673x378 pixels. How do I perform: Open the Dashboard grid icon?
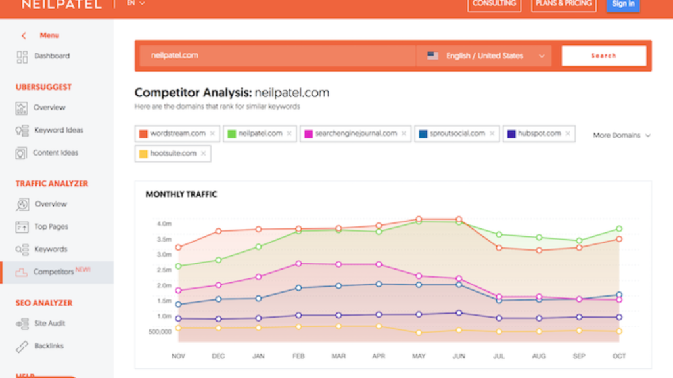click(x=22, y=56)
